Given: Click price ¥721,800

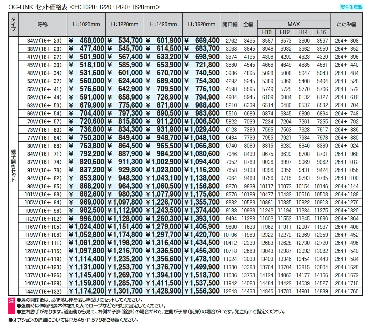Looking at the screenshot, I should 202,65.
